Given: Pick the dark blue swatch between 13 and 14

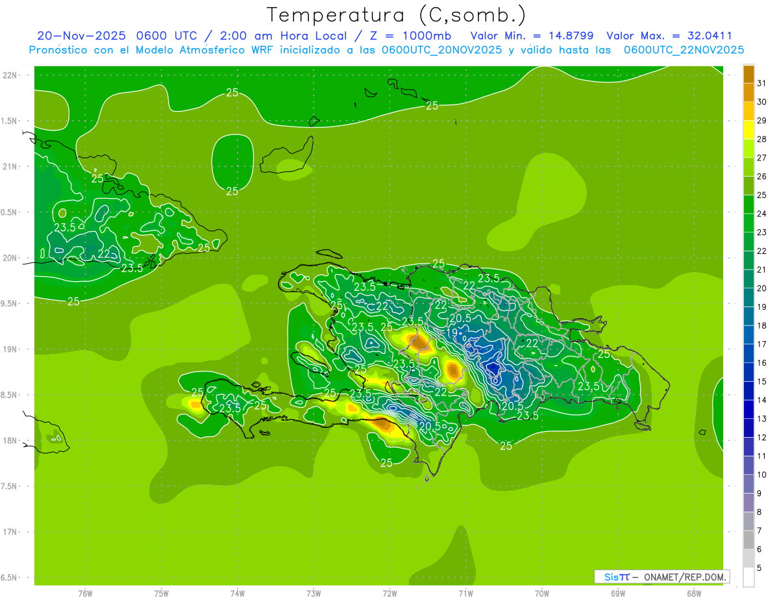Looking at the screenshot, I should click(748, 409).
